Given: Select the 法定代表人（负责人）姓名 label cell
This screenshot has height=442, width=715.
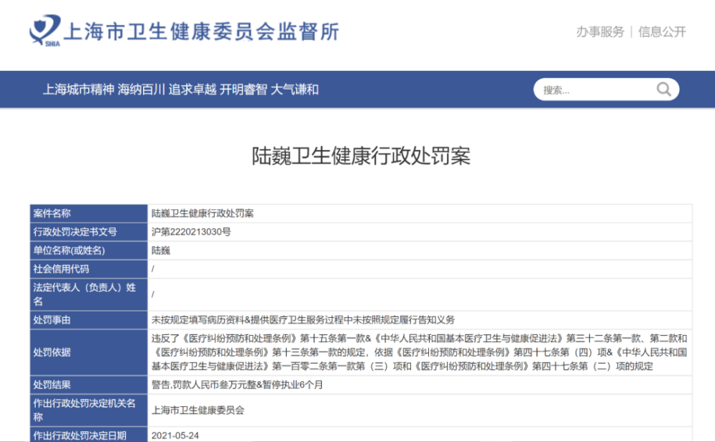Looking at the screenshot, I should pos(89,294).
